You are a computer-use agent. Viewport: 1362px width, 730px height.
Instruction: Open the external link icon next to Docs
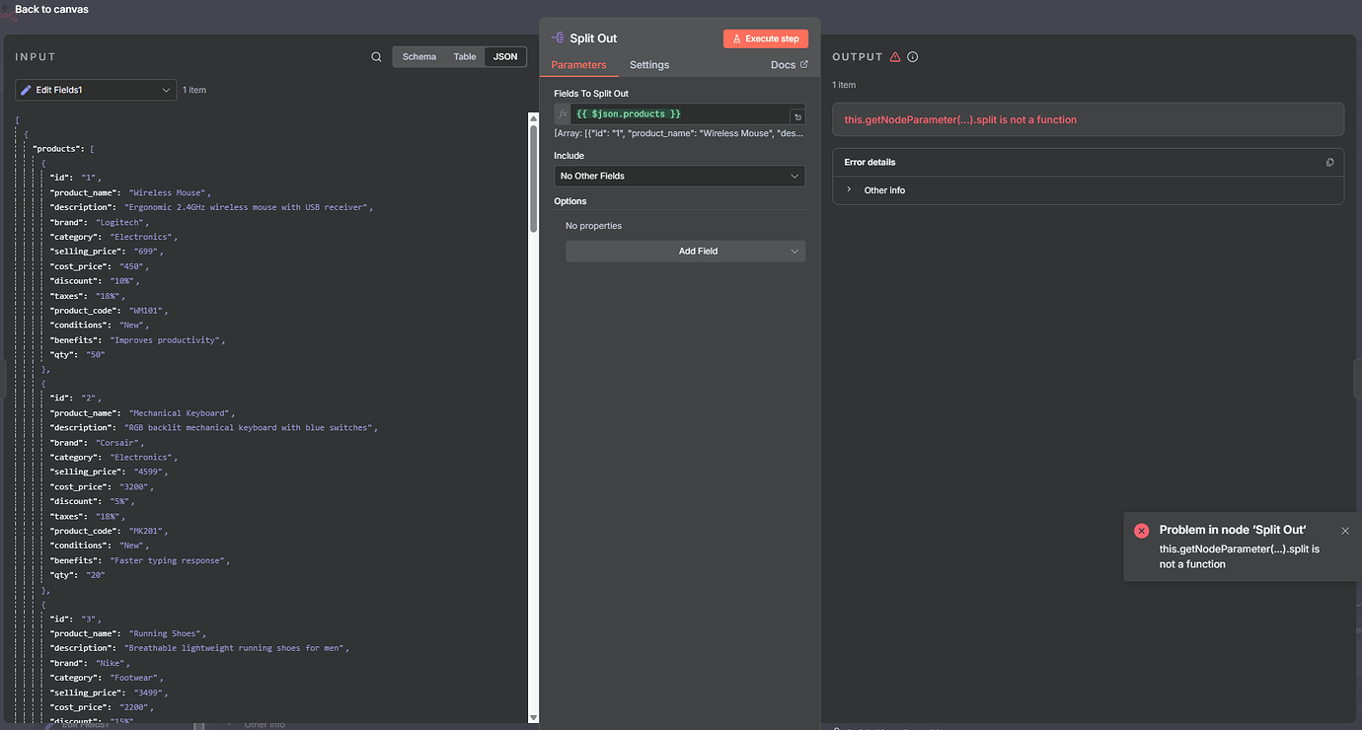803,63
